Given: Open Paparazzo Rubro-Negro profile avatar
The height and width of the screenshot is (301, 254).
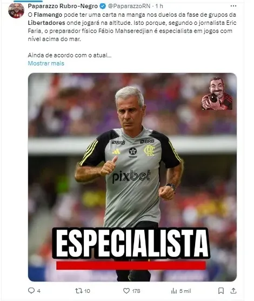Looking at the screenshot, I should [16, 11].
